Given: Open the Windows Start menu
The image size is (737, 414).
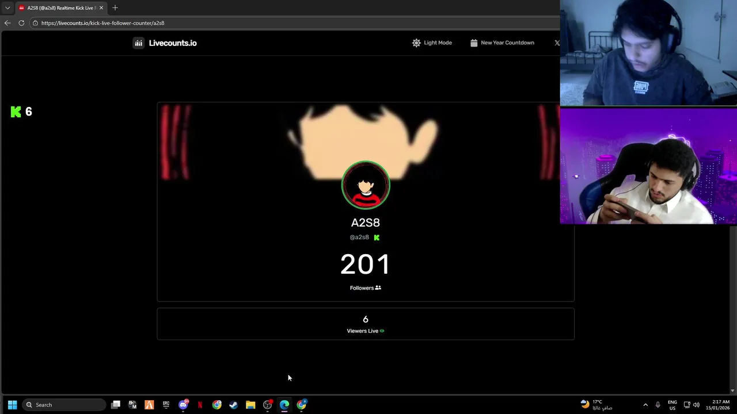Looking at the screenshot, I should pos(12,405).
